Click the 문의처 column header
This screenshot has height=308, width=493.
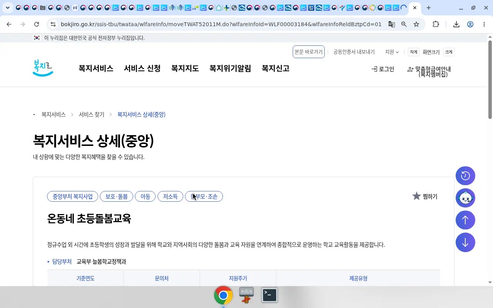coord(162,278)
